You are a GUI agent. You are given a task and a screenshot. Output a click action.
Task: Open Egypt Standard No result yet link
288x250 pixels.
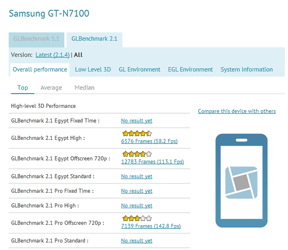137,176
